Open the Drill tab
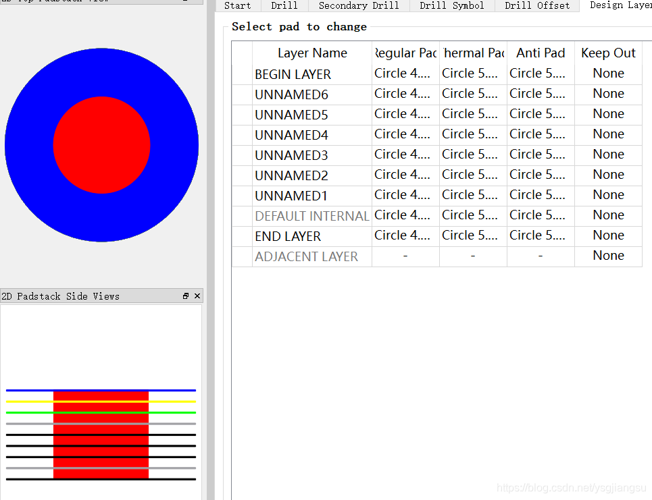 coord(284,5)
